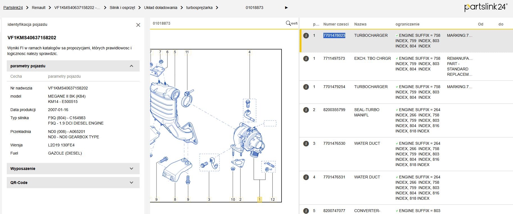Open info icon for part 8200355799

(x=306, y=110)
